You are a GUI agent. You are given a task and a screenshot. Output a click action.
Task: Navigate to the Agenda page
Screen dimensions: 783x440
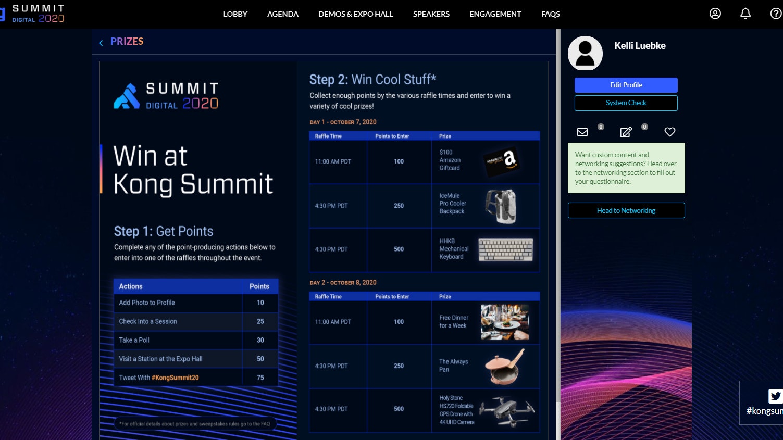[282, 14]
